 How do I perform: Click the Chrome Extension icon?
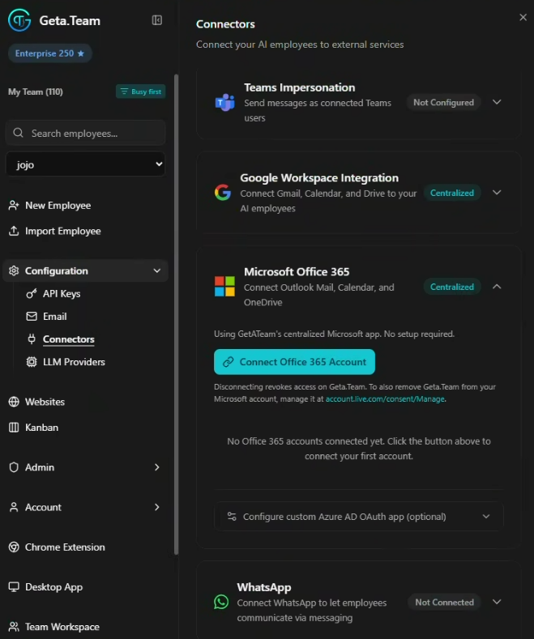point(14,547)
